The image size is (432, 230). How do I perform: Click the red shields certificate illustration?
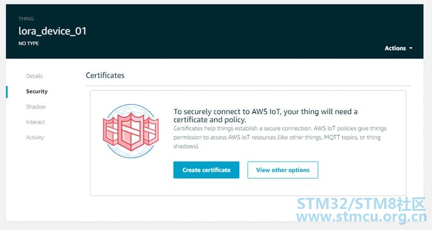pos(131,131)
